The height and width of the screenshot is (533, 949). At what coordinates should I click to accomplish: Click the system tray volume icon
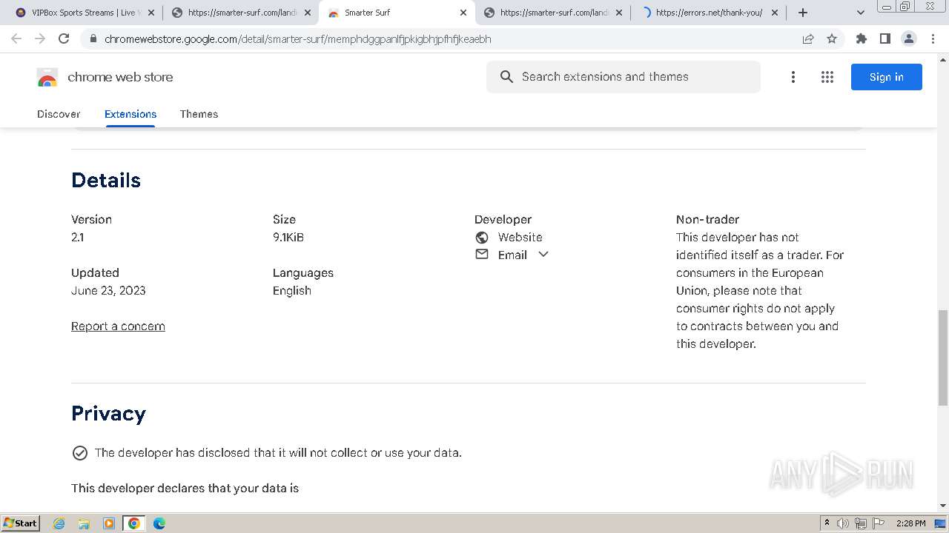(843, 523)
